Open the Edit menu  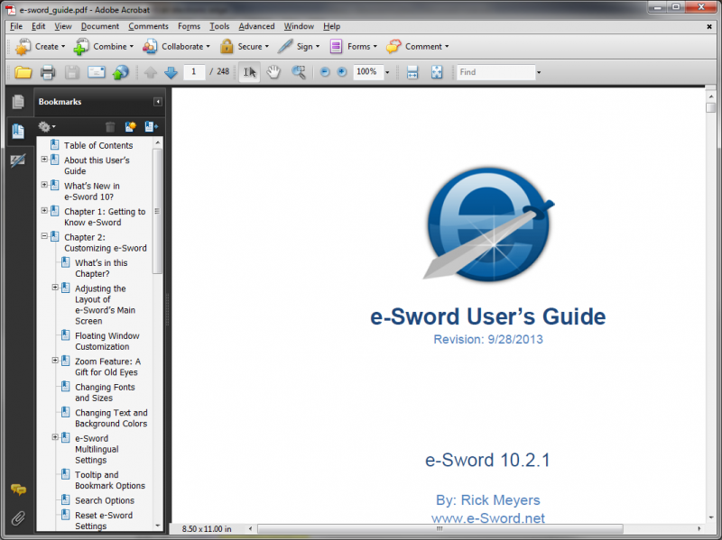coord(38,27)
